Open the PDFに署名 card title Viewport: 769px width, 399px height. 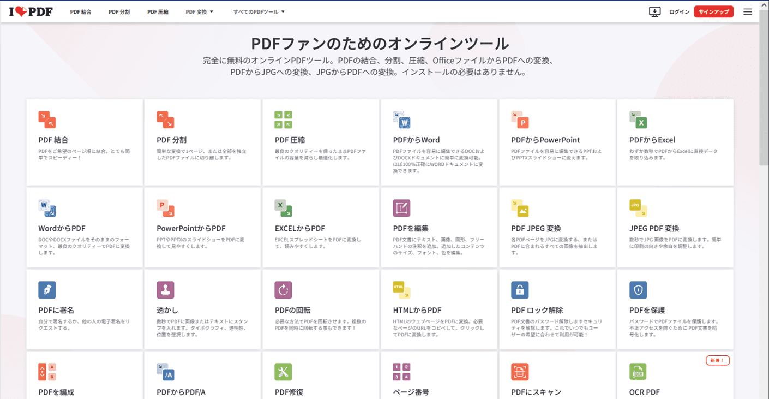(x=56, y=310)
